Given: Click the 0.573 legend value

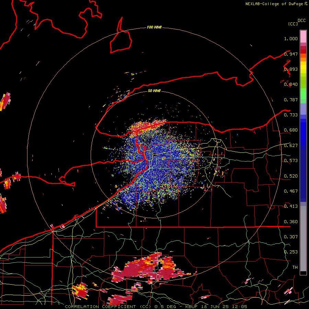Looking at the screenshot, I should pyautogui.click(x=291, y=161).
